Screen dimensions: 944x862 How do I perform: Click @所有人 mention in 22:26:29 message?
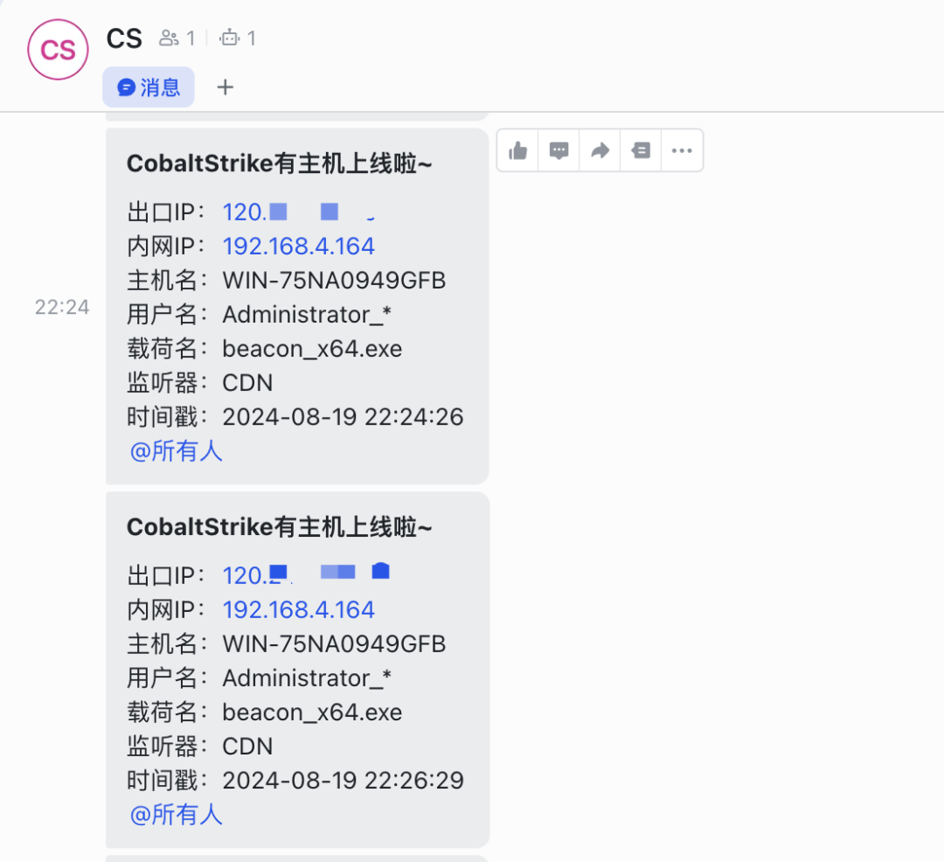pos(176,815)
